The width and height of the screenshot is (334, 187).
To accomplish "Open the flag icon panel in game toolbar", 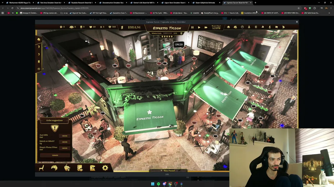I will click(276, 27).
